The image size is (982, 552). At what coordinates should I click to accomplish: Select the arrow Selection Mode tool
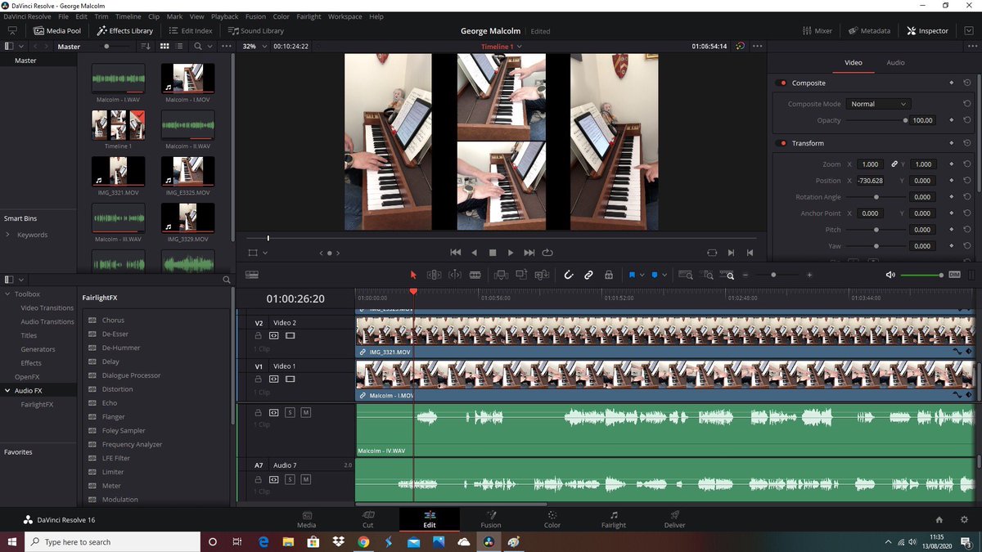pyautogui.click(x=413, y=276)
